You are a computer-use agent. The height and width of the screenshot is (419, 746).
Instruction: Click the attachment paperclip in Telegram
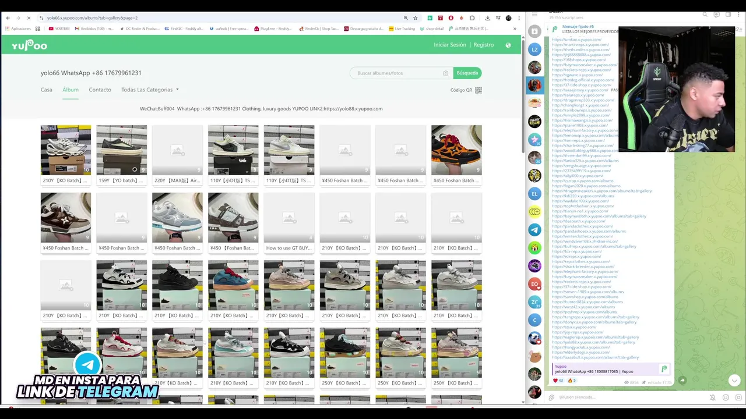pyautogui.click(x=551, y=397)
